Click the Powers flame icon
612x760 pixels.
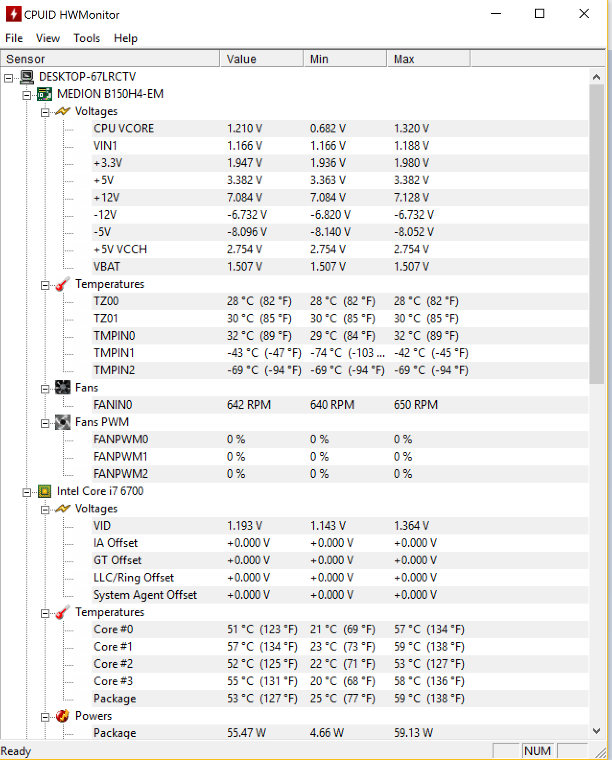pyautogui.click(x=63, y=716)
